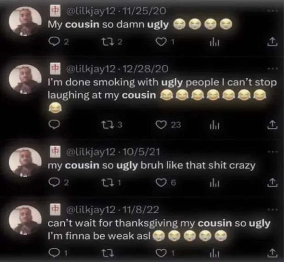Like the 11/25/20 tweet

click(161, 42)
